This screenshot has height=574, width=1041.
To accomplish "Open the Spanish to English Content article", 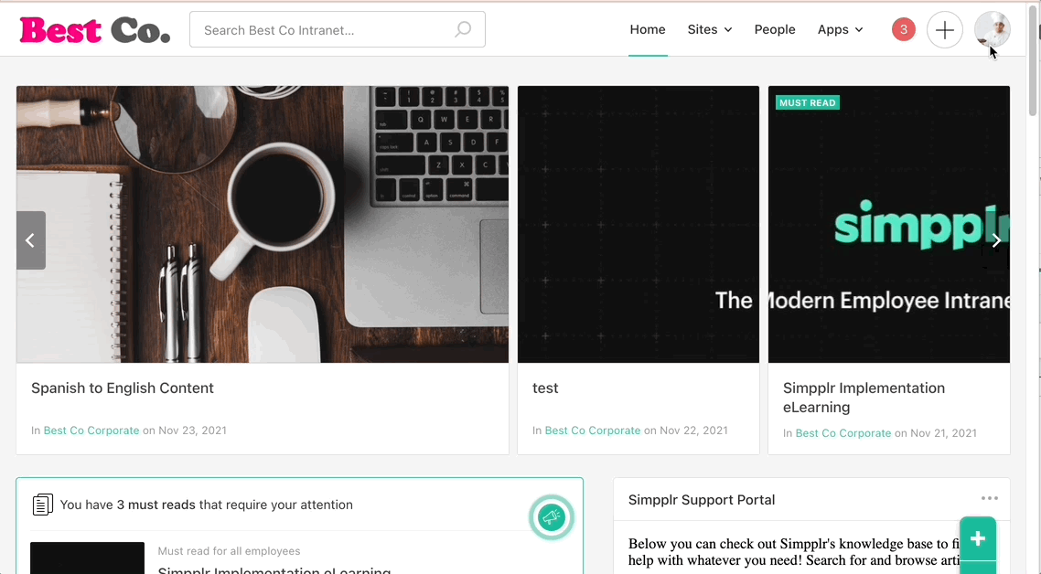I will tap(123, 388).
